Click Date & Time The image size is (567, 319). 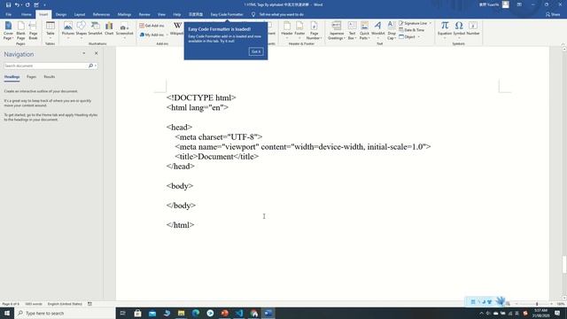click(x=412, y=30)
